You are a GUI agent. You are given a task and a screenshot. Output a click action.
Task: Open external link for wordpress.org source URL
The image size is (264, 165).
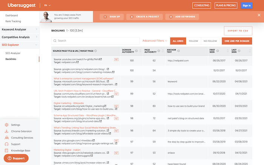(x=108, y=118)
